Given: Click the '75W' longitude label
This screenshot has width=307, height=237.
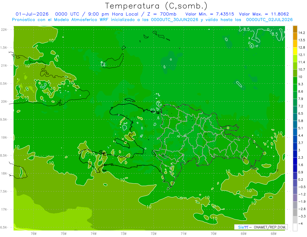Looking at the screenshot, I should (x=63, y=233).
